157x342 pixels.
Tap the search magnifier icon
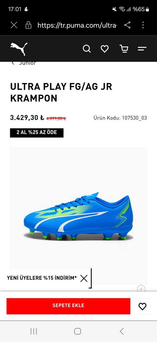87,49
